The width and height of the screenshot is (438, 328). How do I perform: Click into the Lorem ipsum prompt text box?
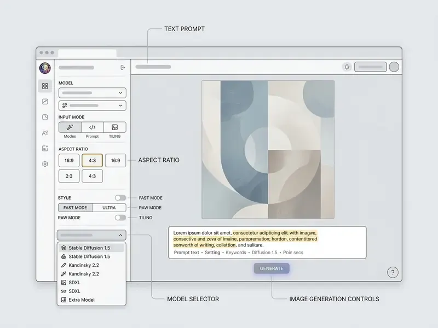tap(267, 242)
